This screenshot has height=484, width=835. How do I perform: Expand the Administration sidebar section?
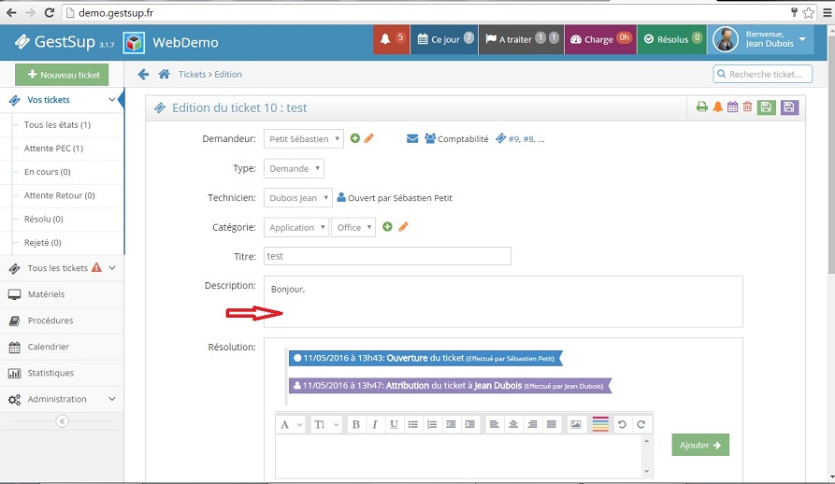point(62,399)
